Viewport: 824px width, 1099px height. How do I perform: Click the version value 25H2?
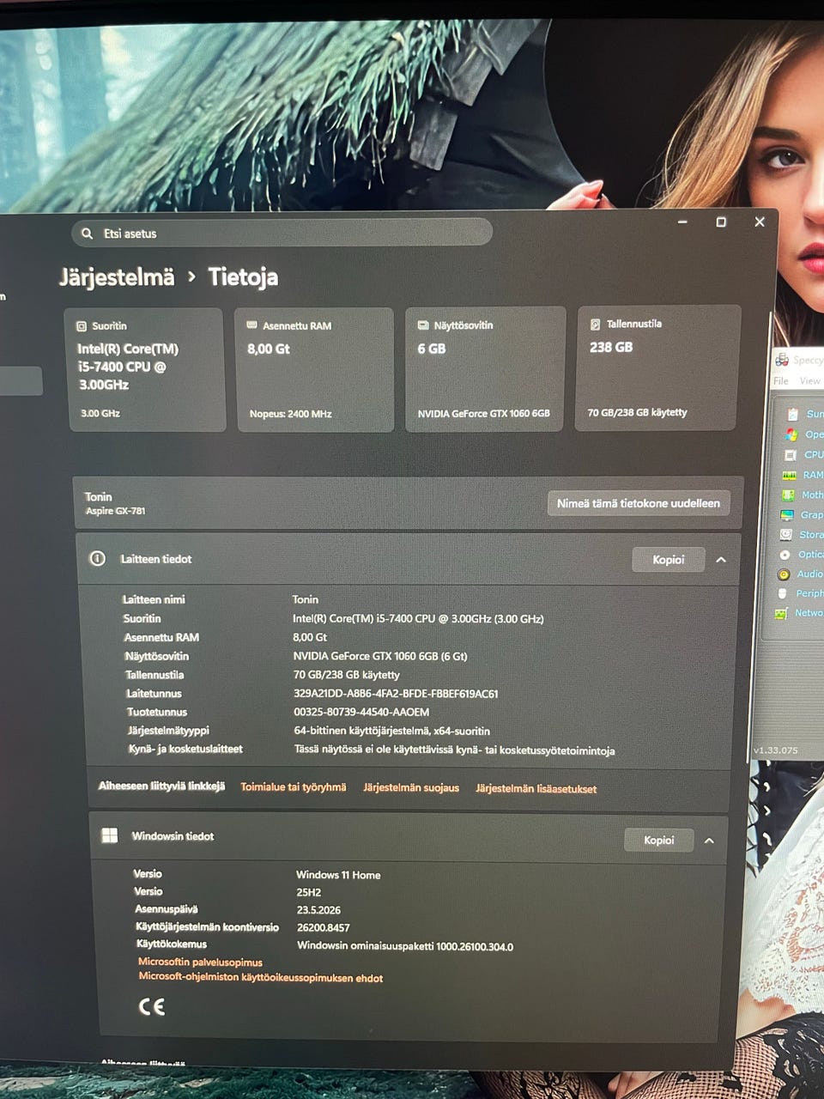click(x=309, y=892)
